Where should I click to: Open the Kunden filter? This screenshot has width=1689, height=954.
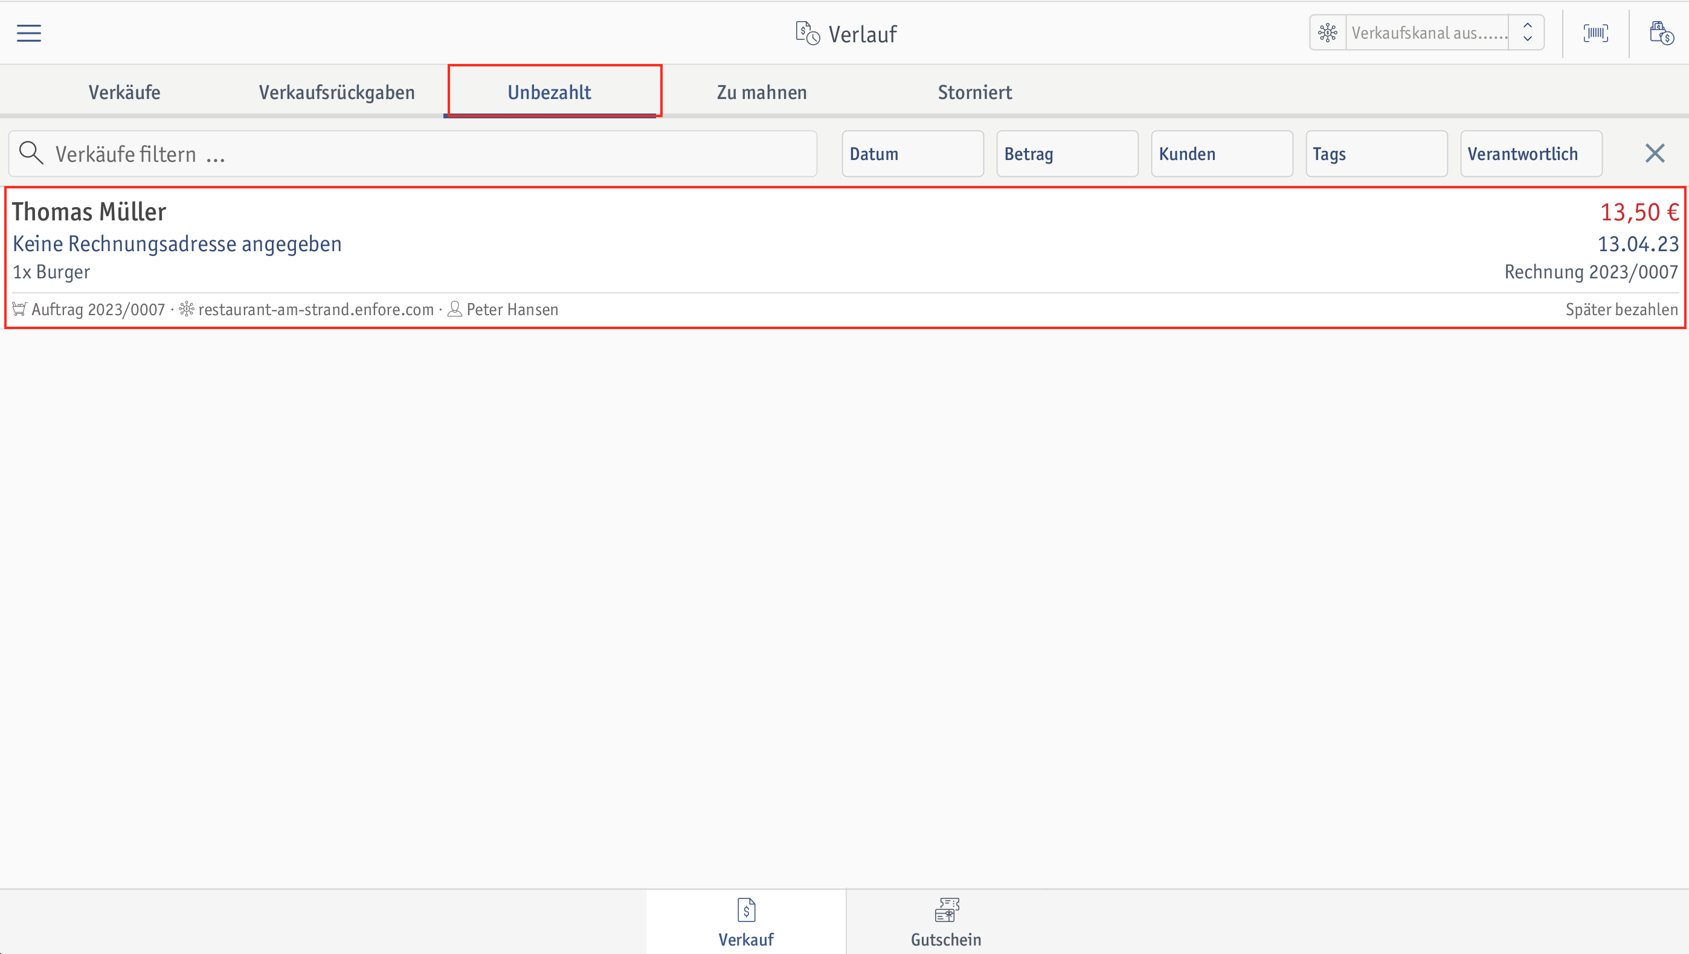click(1222, 153)
